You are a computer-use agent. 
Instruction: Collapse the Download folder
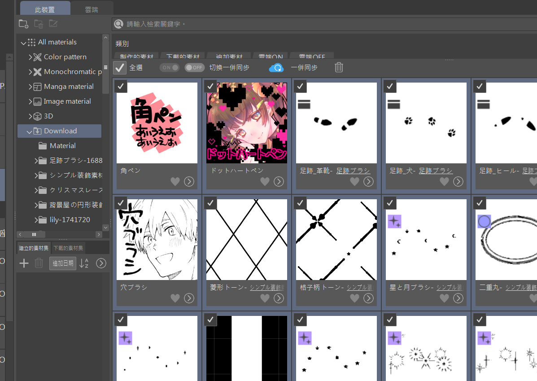click(x=30, y=131)
